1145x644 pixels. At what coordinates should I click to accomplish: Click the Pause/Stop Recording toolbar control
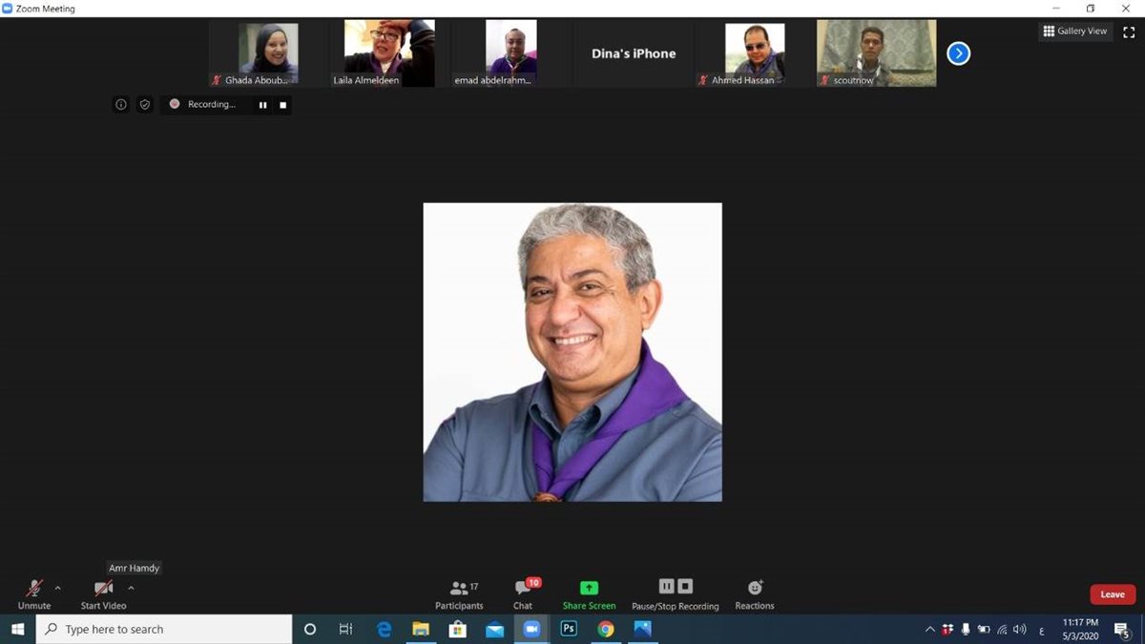676,594
